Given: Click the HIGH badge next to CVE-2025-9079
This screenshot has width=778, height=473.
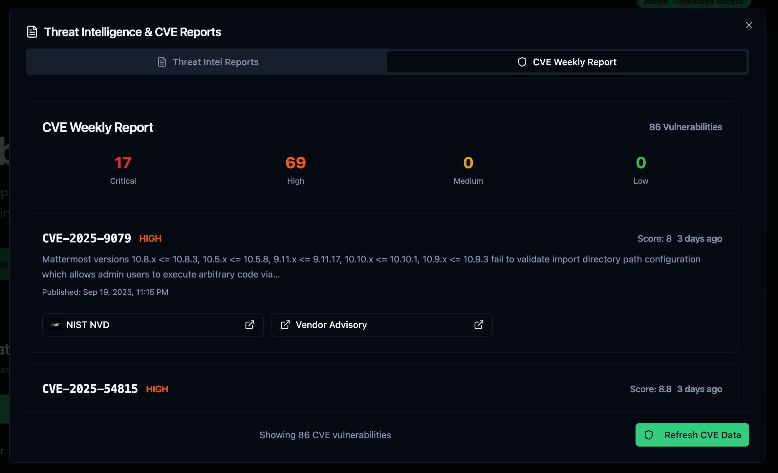Looking at the screenshot, I should pos(150,239).
